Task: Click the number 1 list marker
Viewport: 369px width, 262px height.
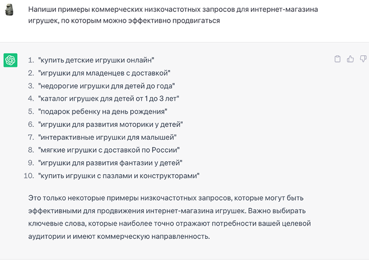Action: pyautogui.click(x=31, y=60)
